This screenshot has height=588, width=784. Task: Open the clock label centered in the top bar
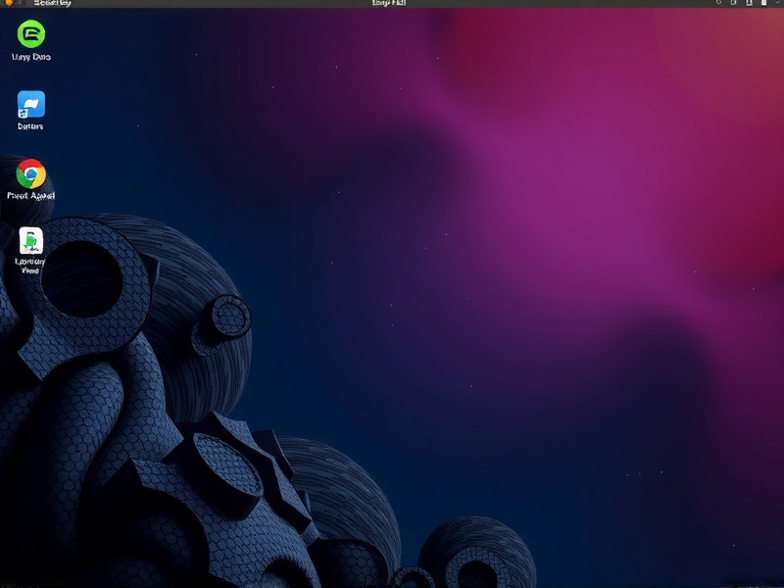pyautogui.click(x=389, y=4)
